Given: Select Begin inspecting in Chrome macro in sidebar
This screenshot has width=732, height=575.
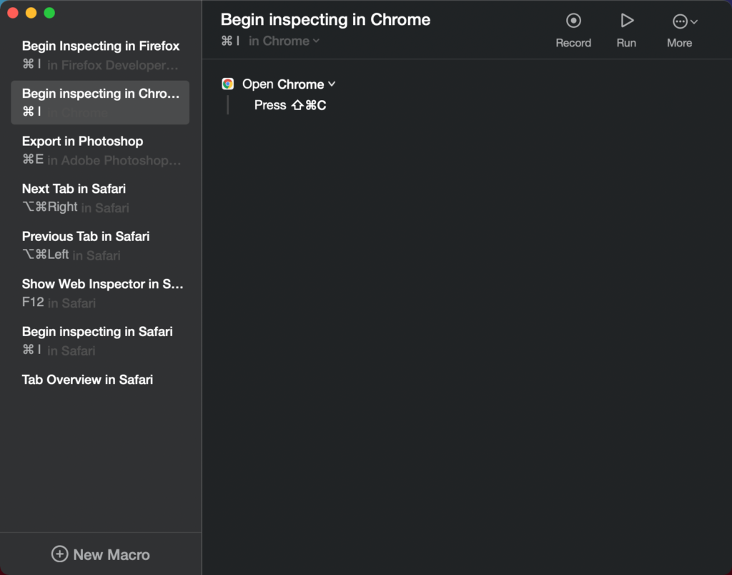Looking at the screenshot, I should click(100, 103).
